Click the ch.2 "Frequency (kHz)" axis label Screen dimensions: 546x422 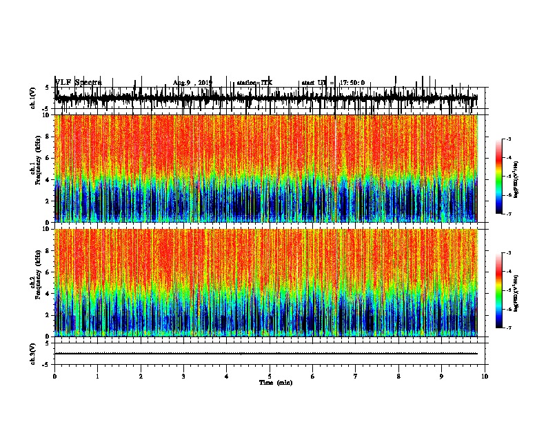coord(38,274)
